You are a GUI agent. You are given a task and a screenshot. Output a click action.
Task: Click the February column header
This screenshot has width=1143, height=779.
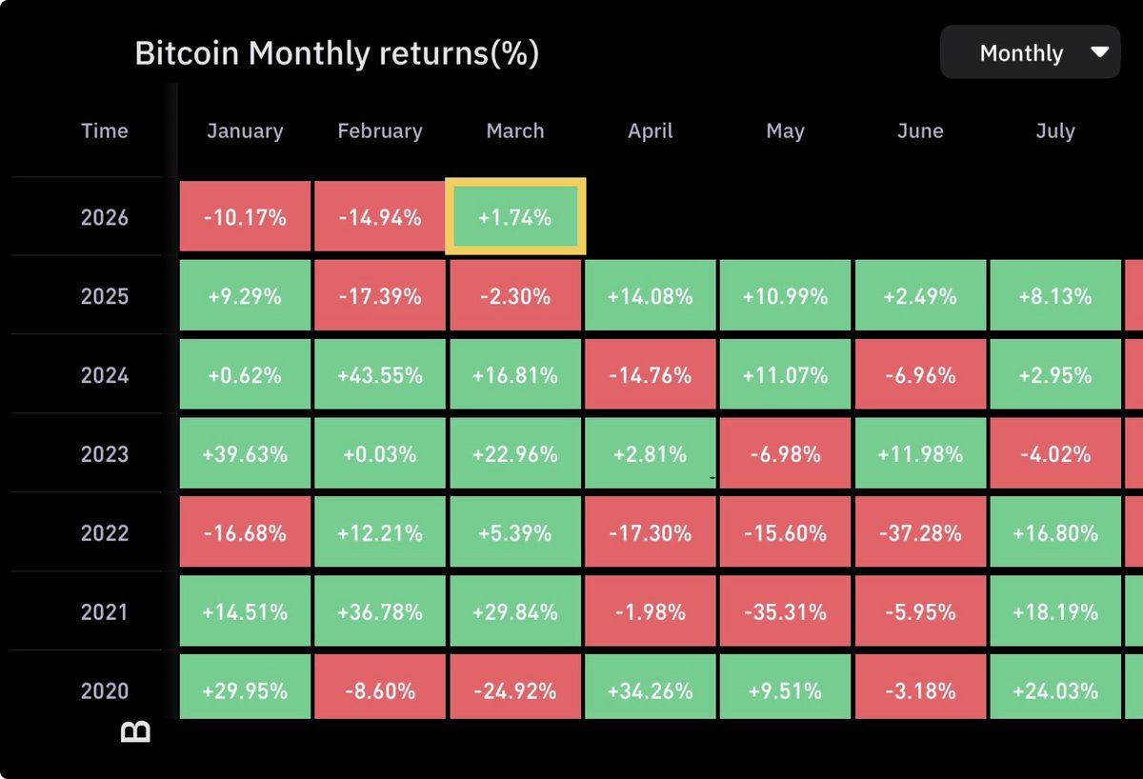coord(380,131)
